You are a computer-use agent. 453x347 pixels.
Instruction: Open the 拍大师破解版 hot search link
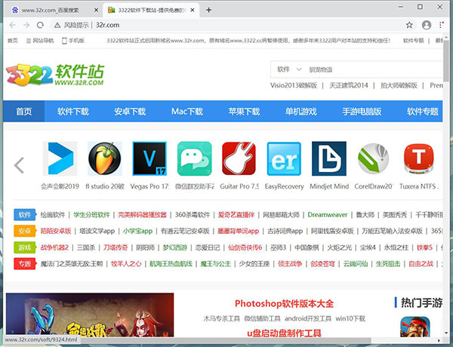pyautogui.click(x=399, y=85)
